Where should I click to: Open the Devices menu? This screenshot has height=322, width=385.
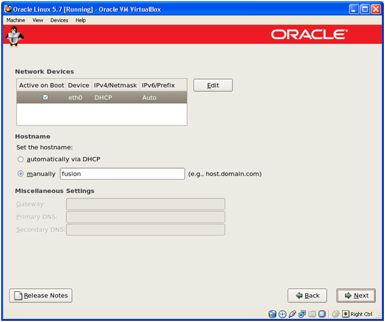(59, 20)
